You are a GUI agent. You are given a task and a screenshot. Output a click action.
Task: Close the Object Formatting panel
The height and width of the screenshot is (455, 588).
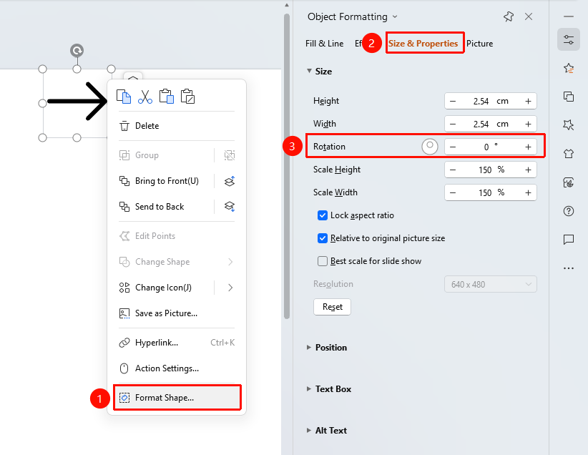(x=529, y=16)
